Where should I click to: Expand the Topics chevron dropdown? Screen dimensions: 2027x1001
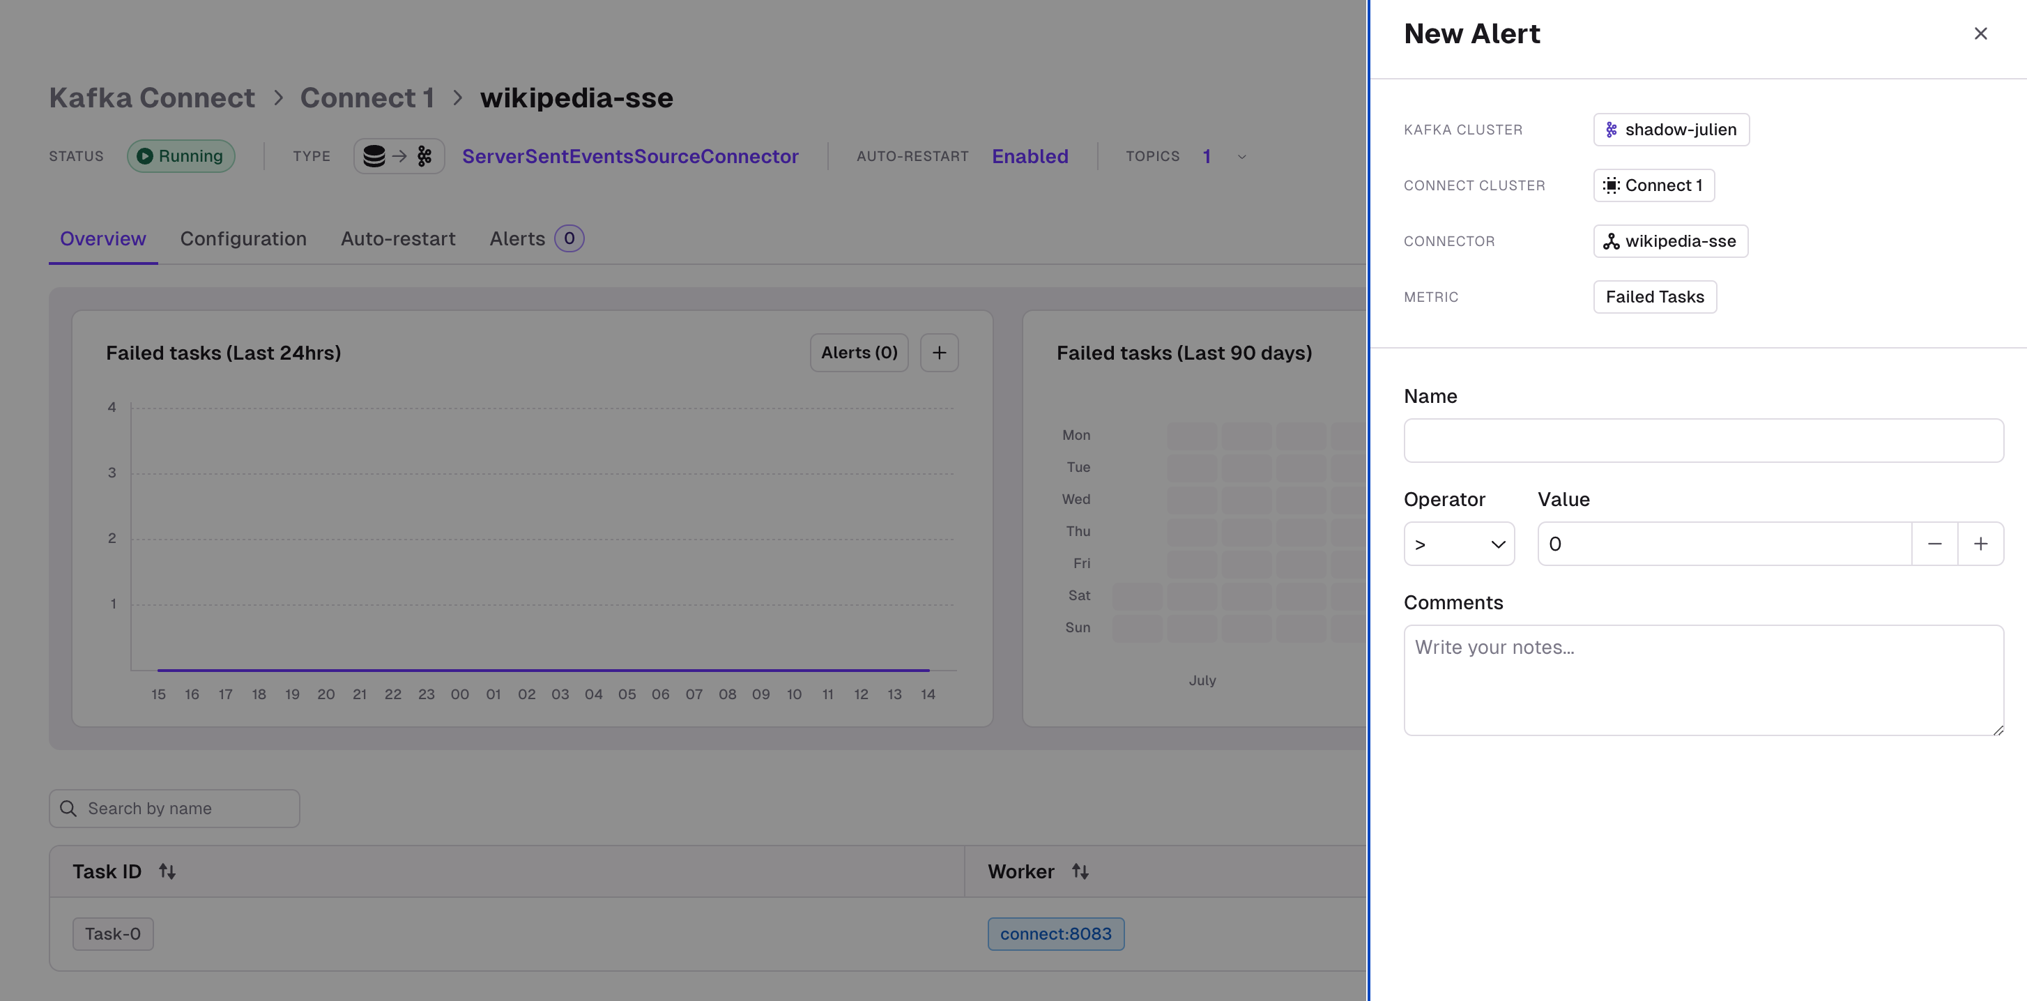(x=1241, y=157)
